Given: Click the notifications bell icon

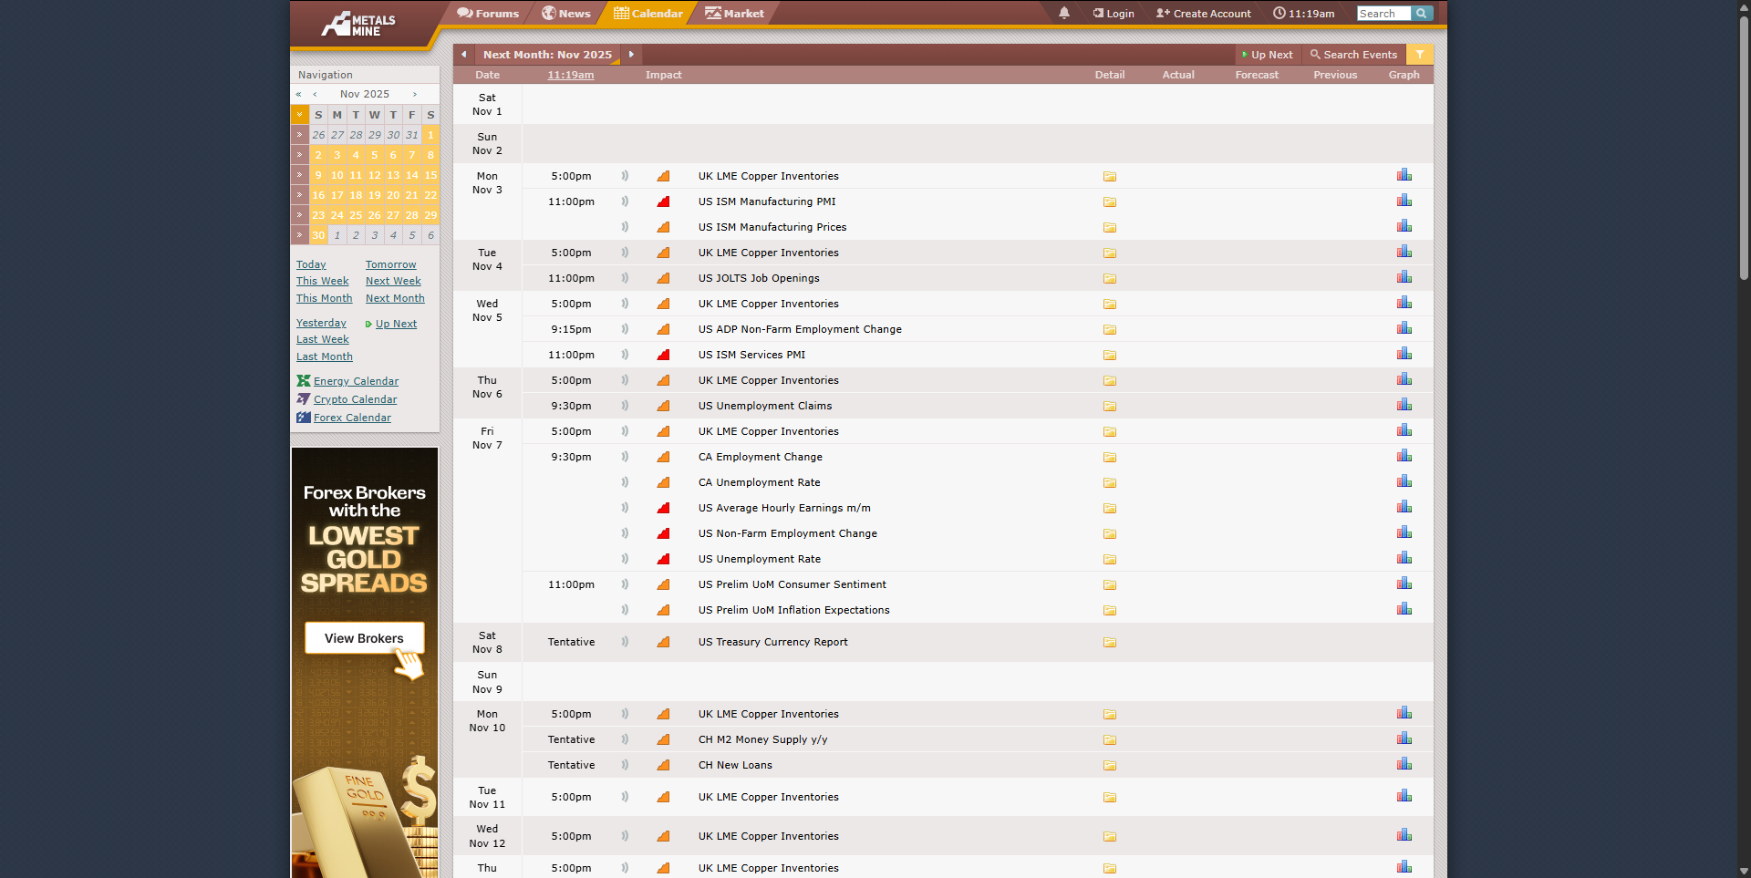Looking at the screenshot, I should click(1063, 14).
